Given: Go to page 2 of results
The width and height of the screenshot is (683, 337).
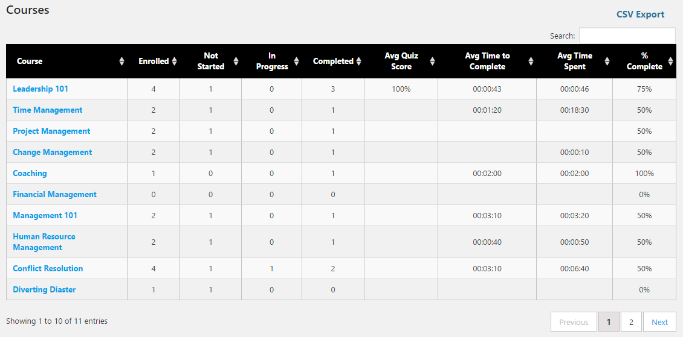Looking at the screenshot, I should [631, 322].
